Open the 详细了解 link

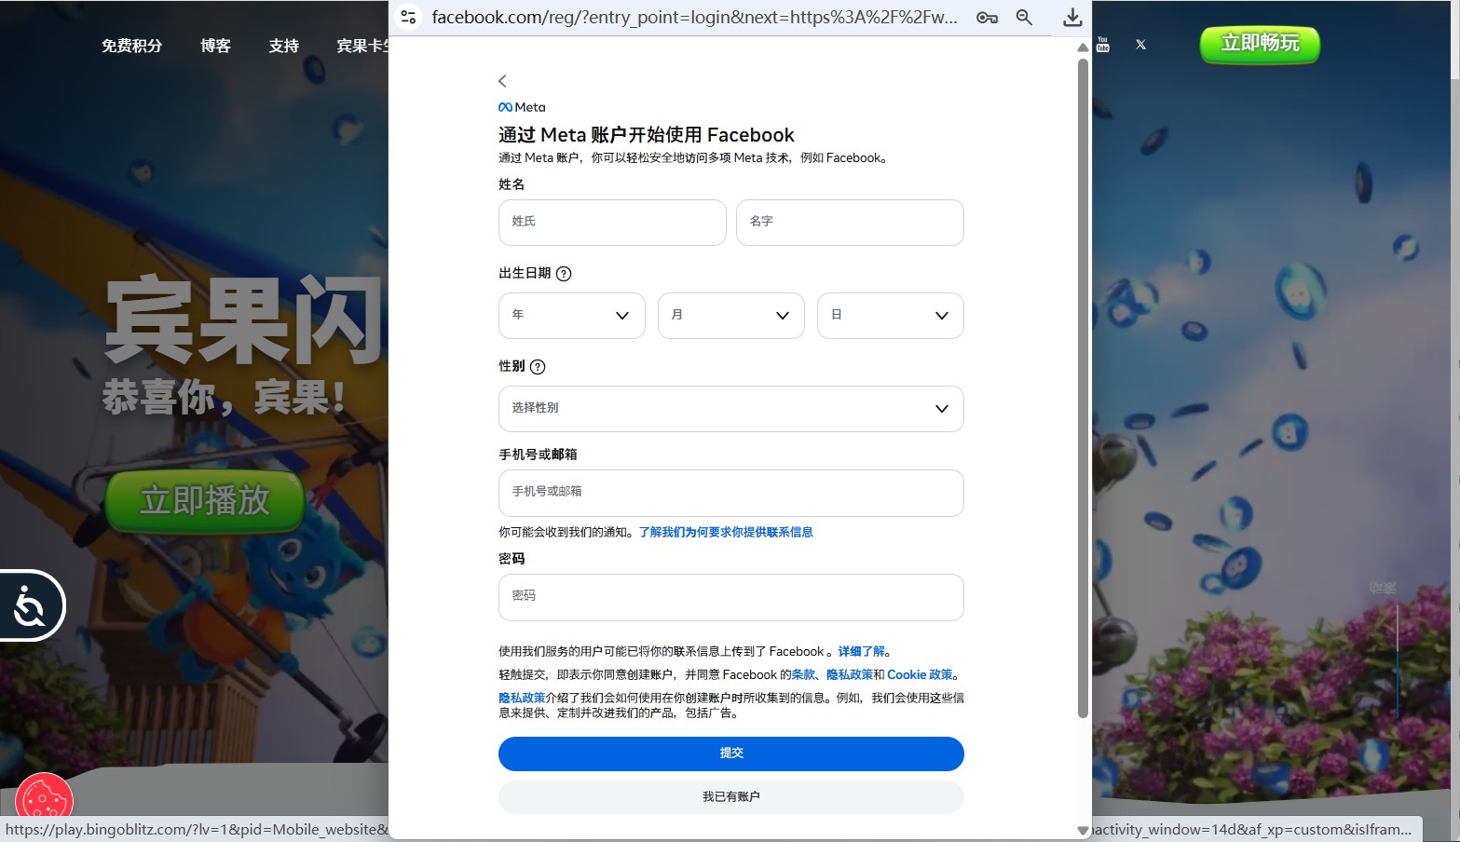(862, 652)
